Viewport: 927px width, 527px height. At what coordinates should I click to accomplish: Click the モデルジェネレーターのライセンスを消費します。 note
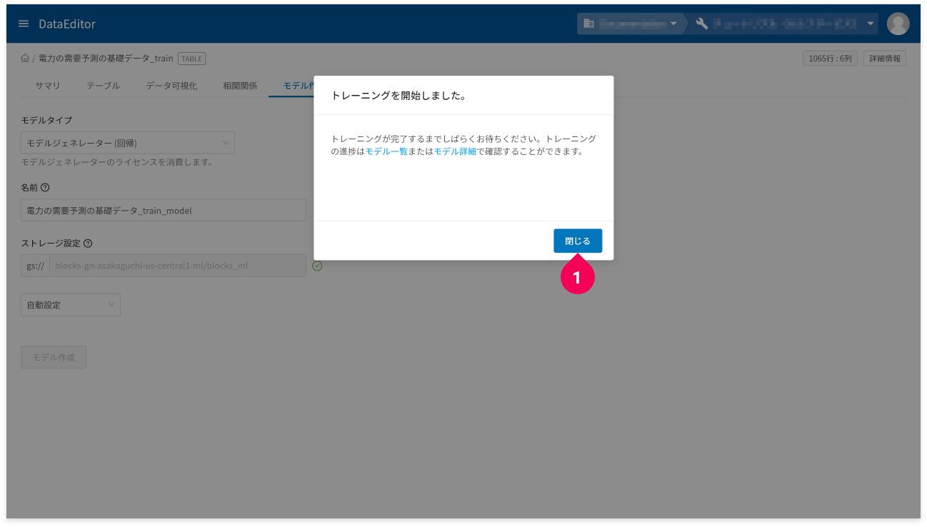tap(117, 162)
